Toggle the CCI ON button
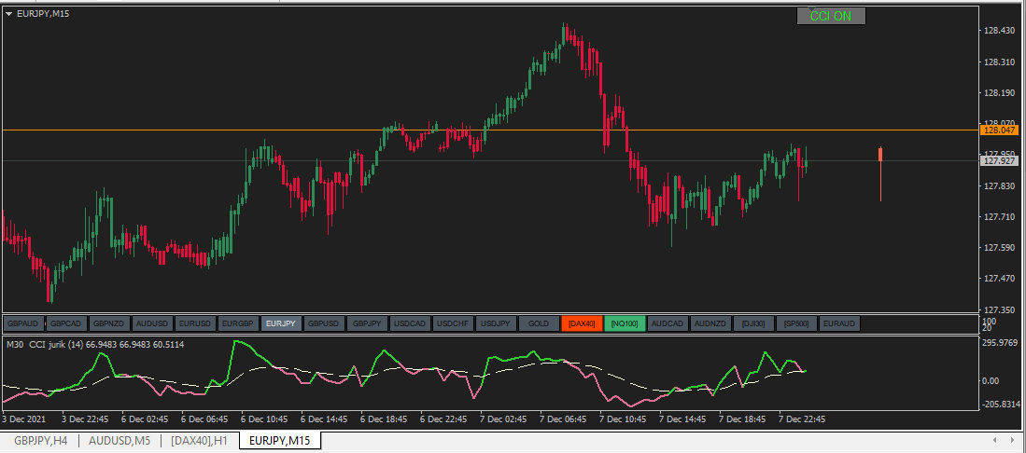 click(830, 16)
